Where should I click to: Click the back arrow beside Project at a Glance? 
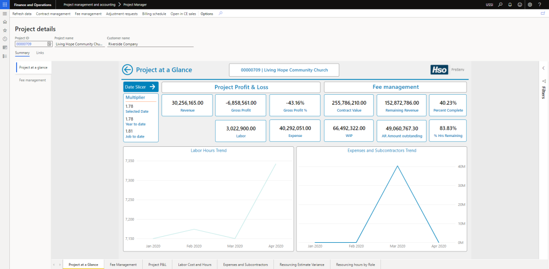click(x=127, y=70)
